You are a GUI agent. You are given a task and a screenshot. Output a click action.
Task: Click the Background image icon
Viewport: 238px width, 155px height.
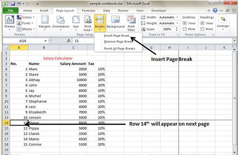click(116, 22)
